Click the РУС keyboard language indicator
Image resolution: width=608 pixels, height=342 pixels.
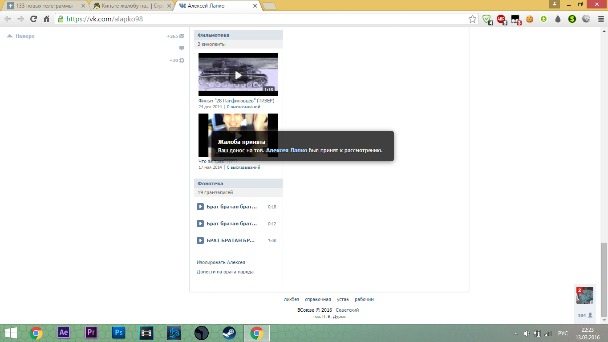(563, 333)
